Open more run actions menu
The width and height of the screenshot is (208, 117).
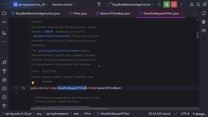(x=181, y=5)
